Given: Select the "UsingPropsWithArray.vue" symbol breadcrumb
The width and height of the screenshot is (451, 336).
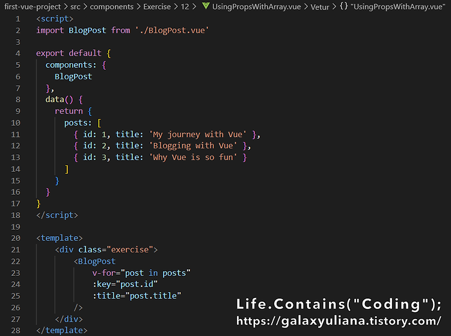Looking at the screenshot, I should tap(398, 7).
